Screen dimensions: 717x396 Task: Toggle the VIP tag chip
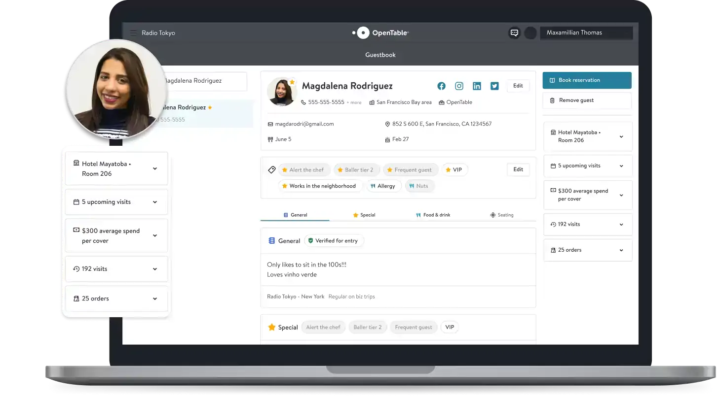coord(454,170)
